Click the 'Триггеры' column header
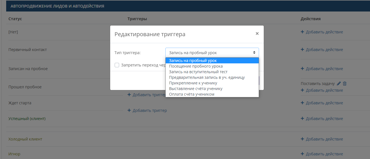Viewport: 370px width, 159px height. (x=137, y=19)
